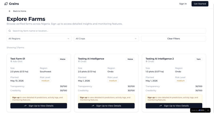Click location pin next to Ado-Ekiti
Image resolution: width=214 pixels, height=114 pixels.
tap(11, 61)
